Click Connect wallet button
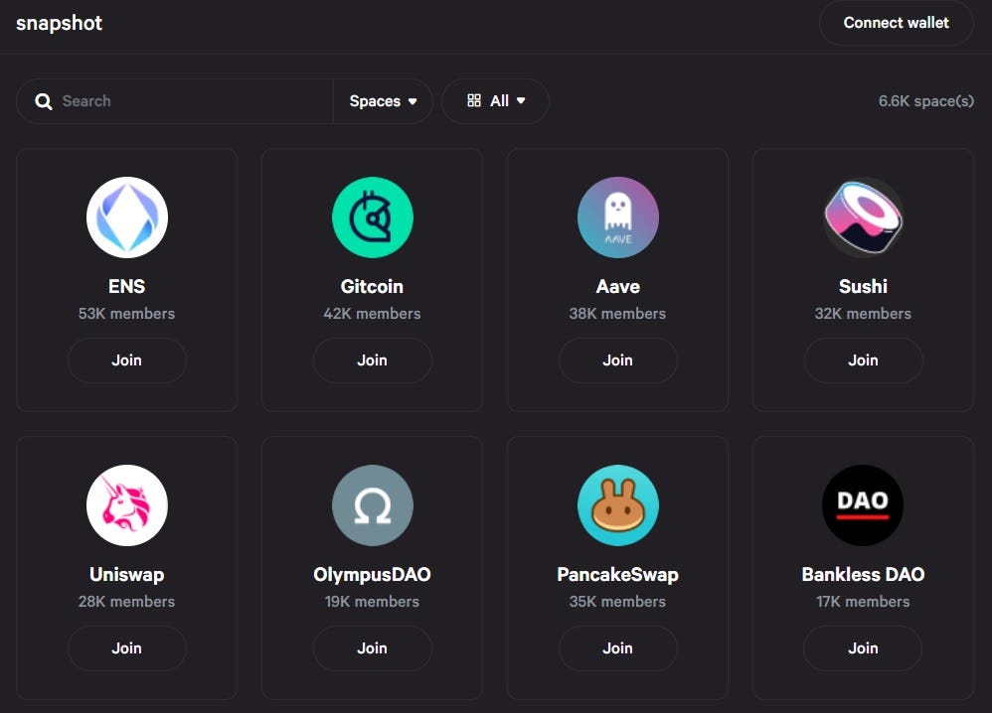The image size is (992, 713). click(896, 23)
